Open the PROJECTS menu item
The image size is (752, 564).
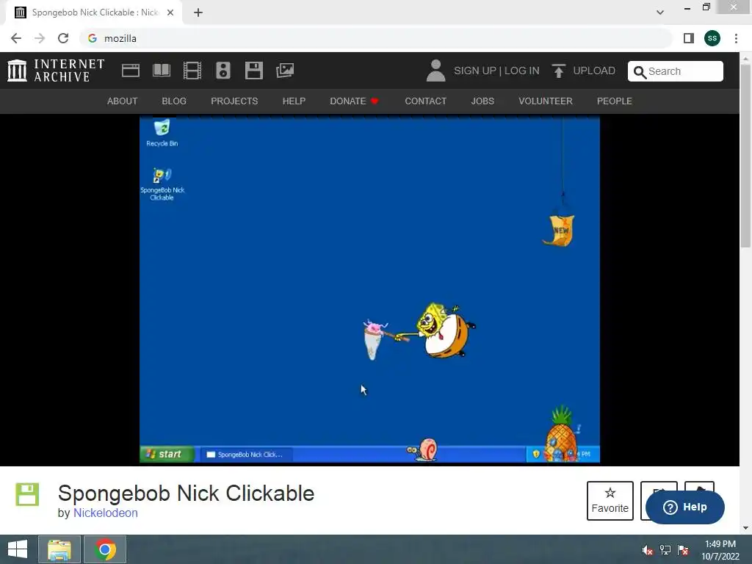[x=234, y=101]
